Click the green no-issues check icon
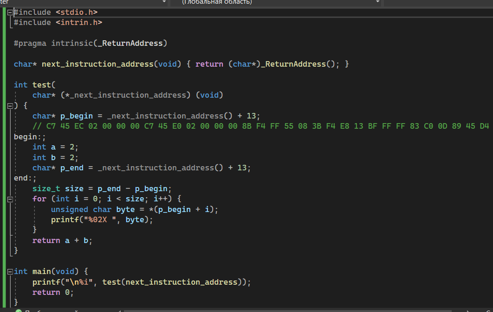Image resolution: width=493 pixels, height=312 pixels. pyautogui.click(x=18, y=310)
